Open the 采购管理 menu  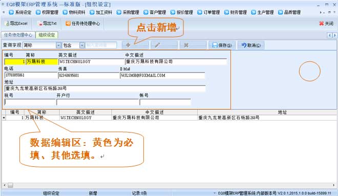tap(128, 12)
